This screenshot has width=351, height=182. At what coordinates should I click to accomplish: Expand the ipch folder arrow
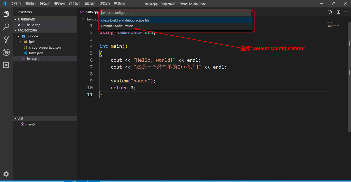21,42
